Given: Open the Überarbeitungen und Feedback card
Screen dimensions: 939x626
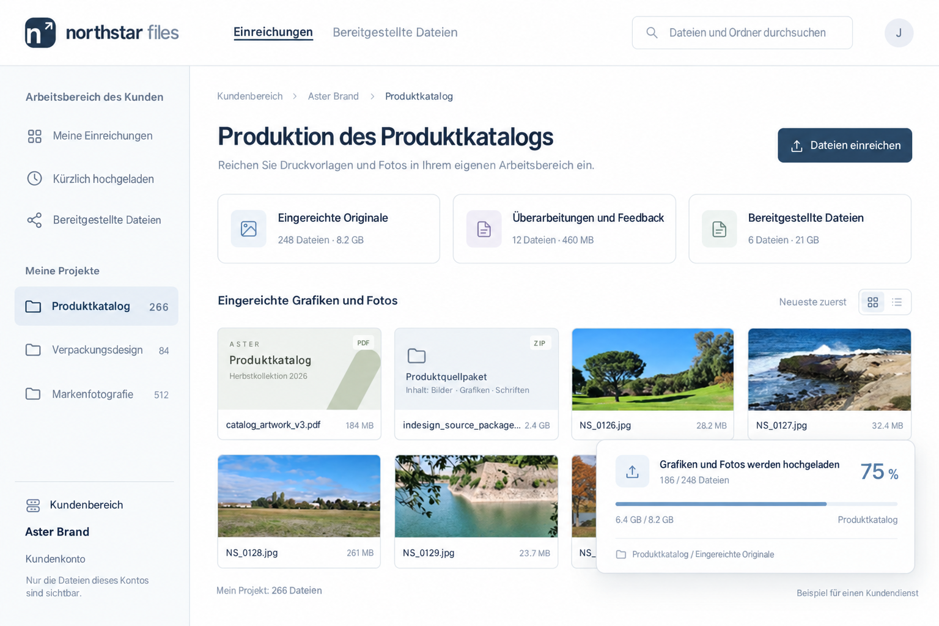Looking at the screenshot, I should pyautogui.click(x=564, y=229).
